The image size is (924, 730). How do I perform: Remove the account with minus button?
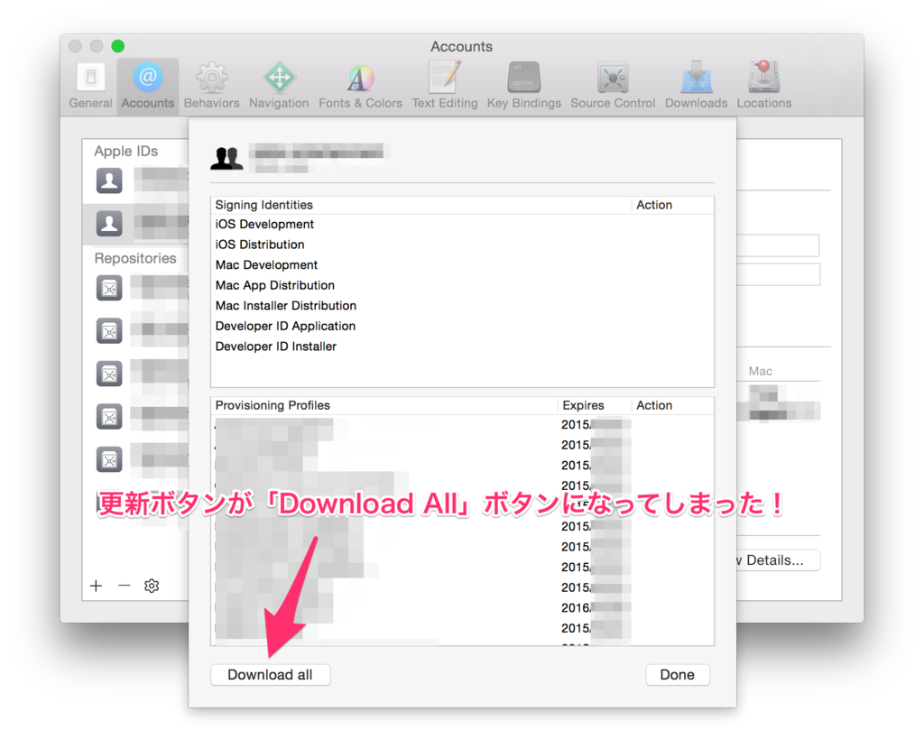[124, 586]
